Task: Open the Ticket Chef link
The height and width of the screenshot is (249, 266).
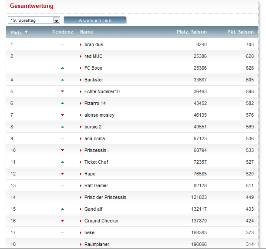Action: tap(96, 162)
